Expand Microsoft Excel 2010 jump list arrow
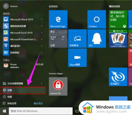 tap(42, 32)
